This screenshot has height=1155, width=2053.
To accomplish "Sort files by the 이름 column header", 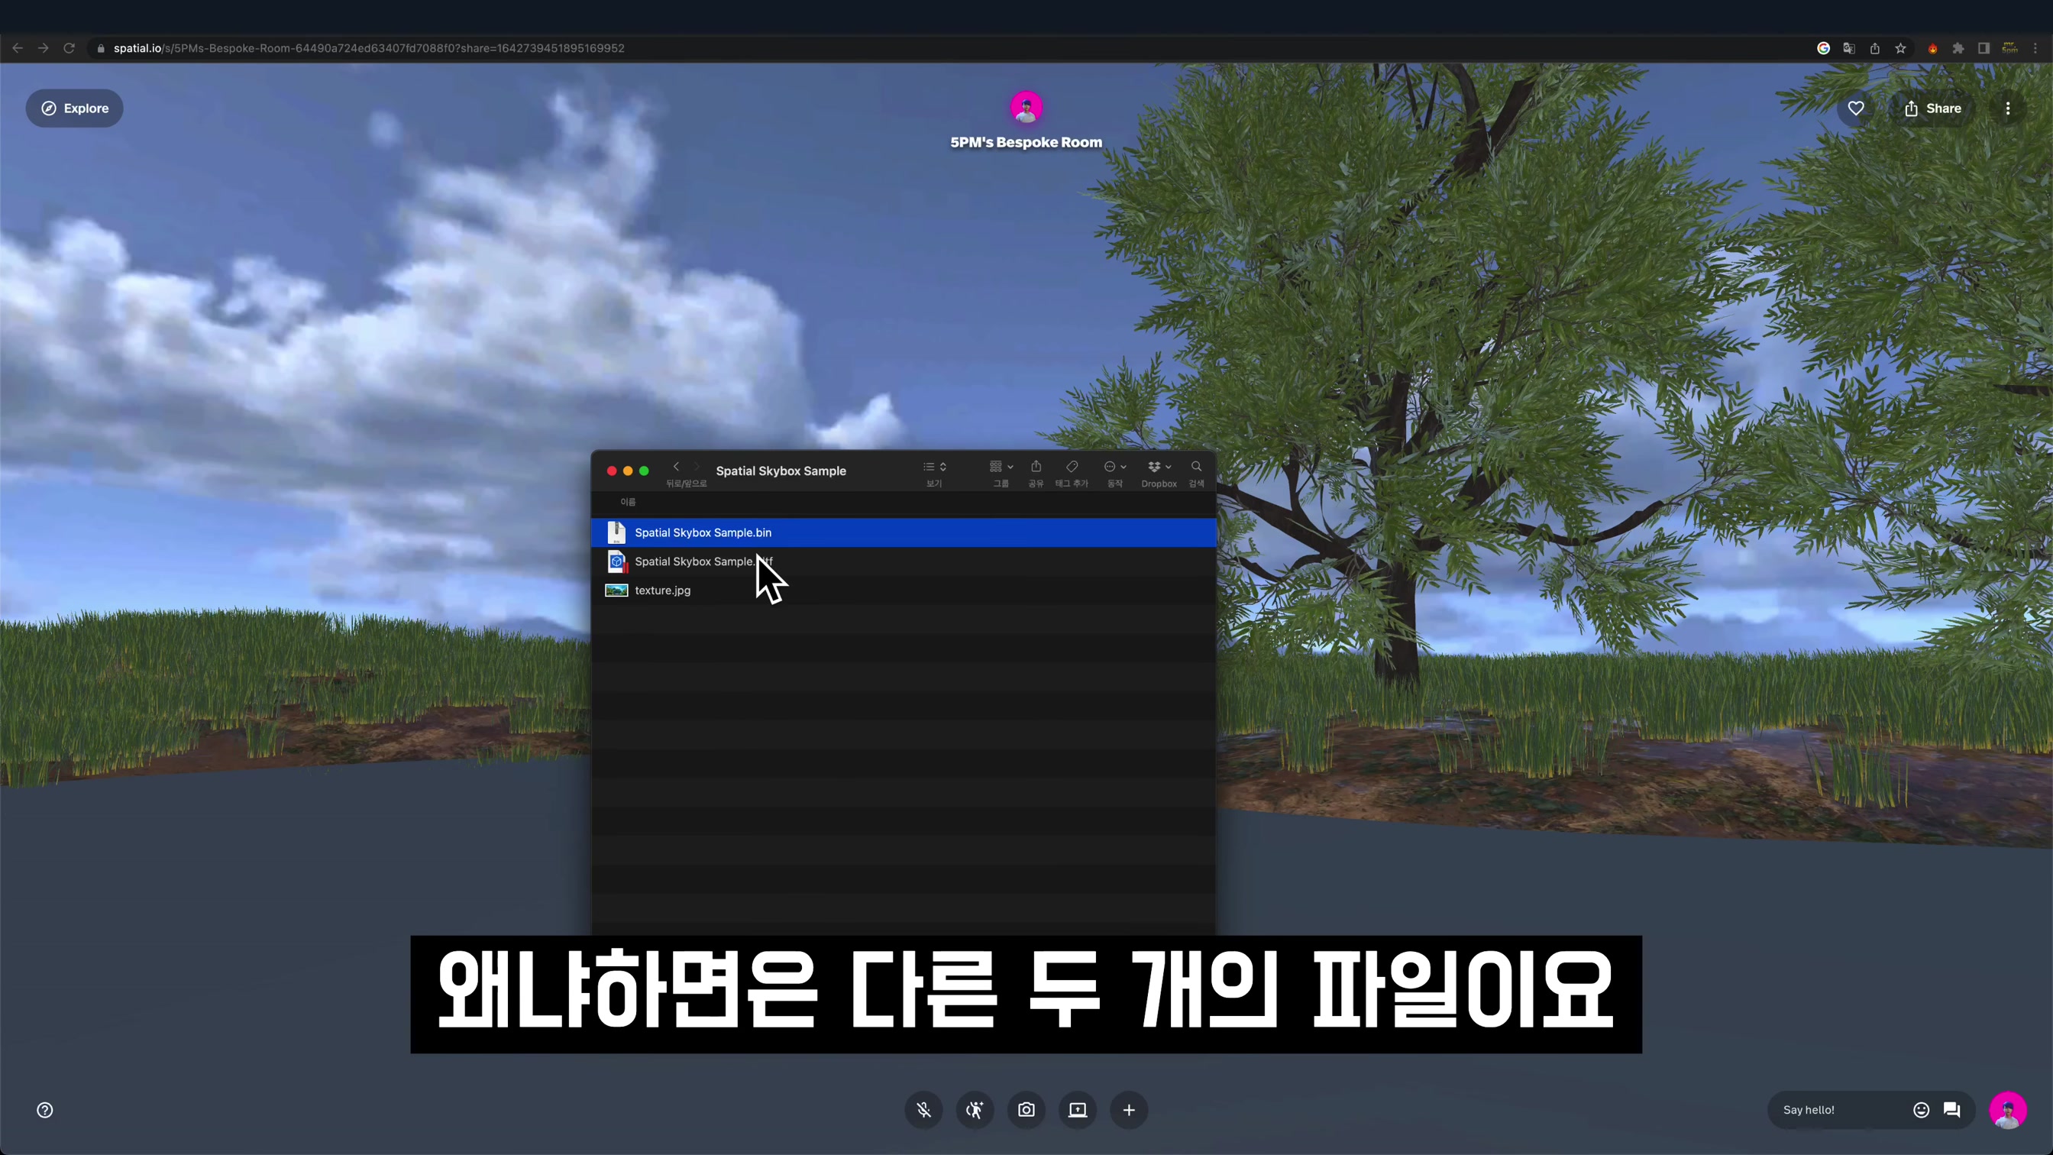I will click(628, 502).
